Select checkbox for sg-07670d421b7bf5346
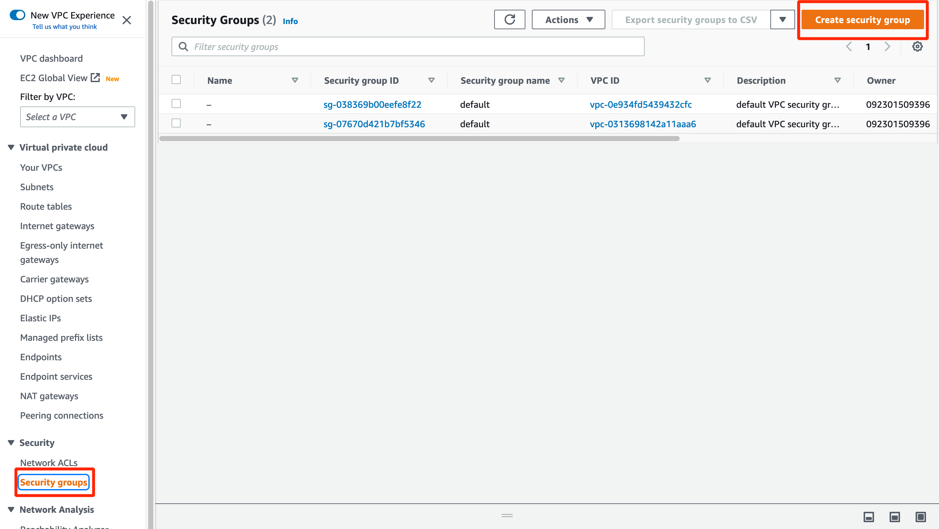Screen dimensions: 939x529 (176, 123)
